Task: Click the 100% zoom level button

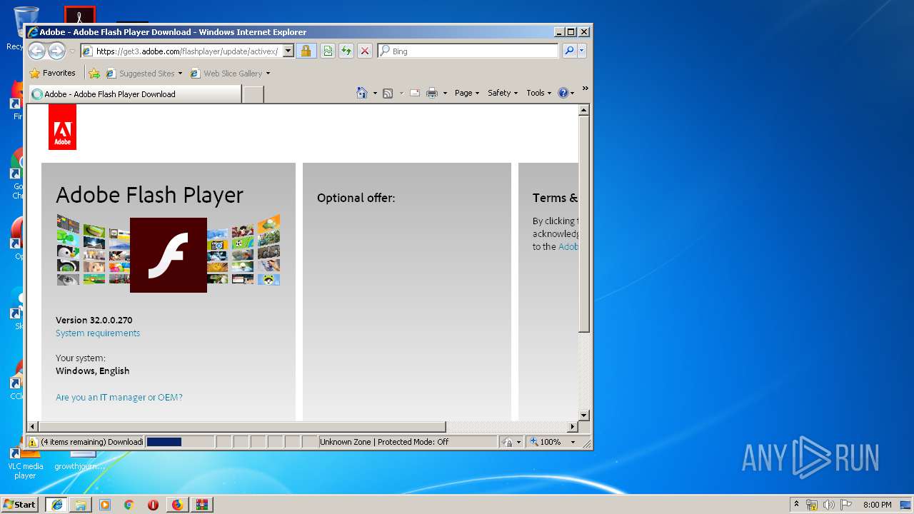Action: [547, 442]
